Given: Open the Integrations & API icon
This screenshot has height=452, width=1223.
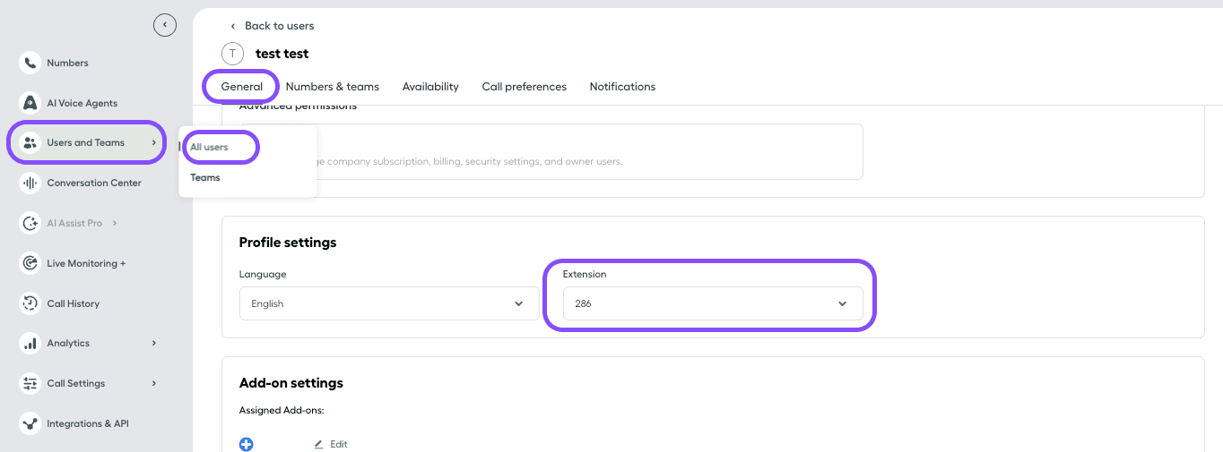Looking at the screenshot, I should point(30,423).
